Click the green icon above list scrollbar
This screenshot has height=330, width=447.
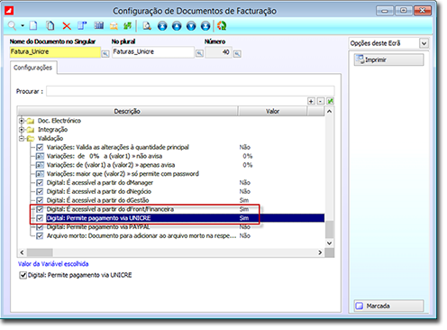pyautogui.click(x=331, y=101)
